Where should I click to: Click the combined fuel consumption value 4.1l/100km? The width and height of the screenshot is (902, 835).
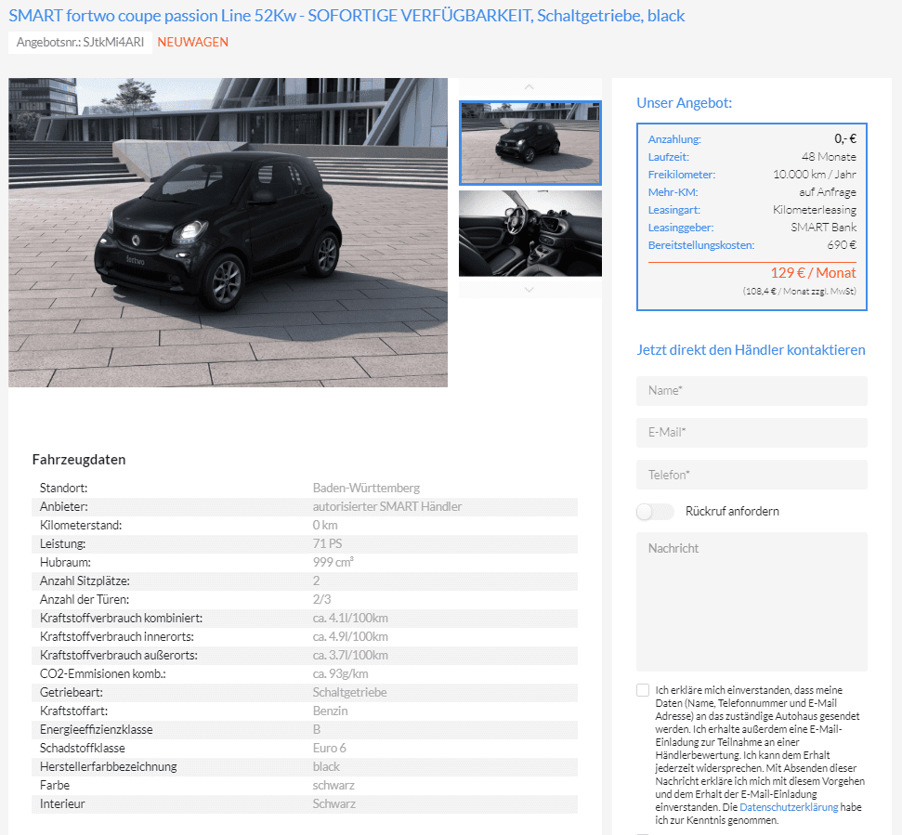click(350, 619)
